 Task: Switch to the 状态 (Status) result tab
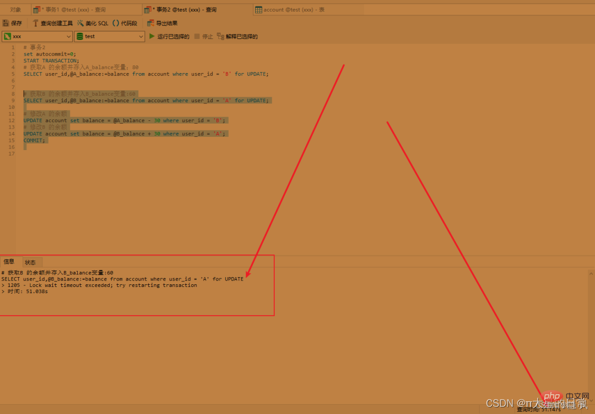[x=30, y=262]
